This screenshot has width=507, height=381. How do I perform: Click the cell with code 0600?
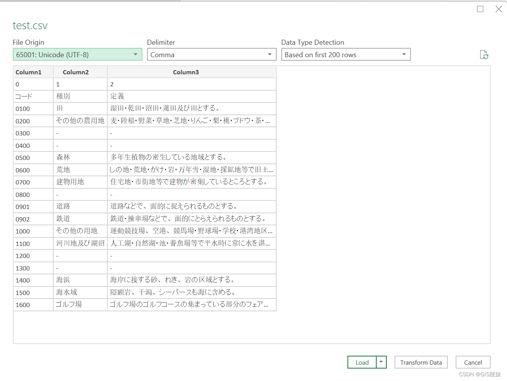click(x=33, y=170)
